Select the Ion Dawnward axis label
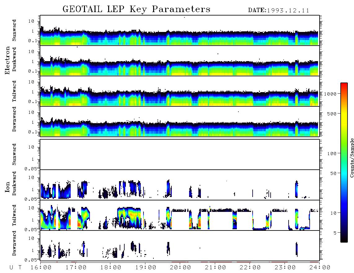The height and width of the screenshot is (273, 354). pyautogui.click(x=14, y=243)
